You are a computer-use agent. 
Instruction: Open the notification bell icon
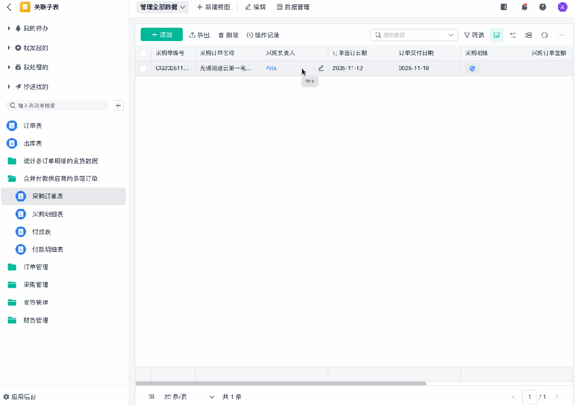tap(524, 7)
